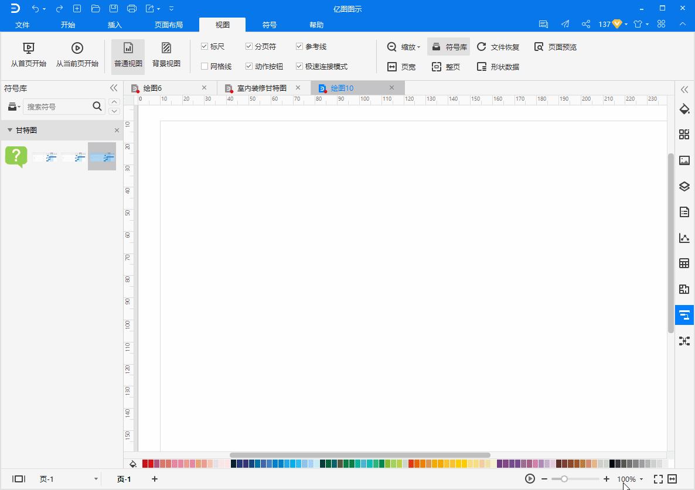695x490 pixels.
Task: Open the symbol library menu dropdown
Action: pos(14,107)
